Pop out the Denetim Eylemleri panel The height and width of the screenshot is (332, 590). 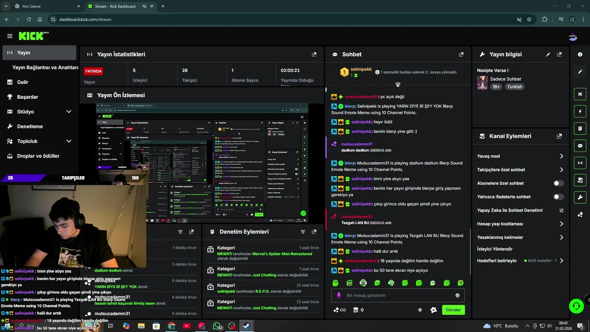click(314, 232)
